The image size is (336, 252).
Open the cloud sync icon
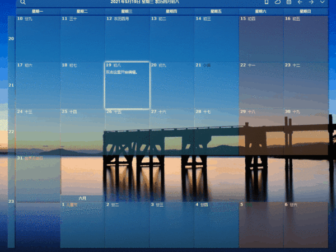[x=277, y=2]
